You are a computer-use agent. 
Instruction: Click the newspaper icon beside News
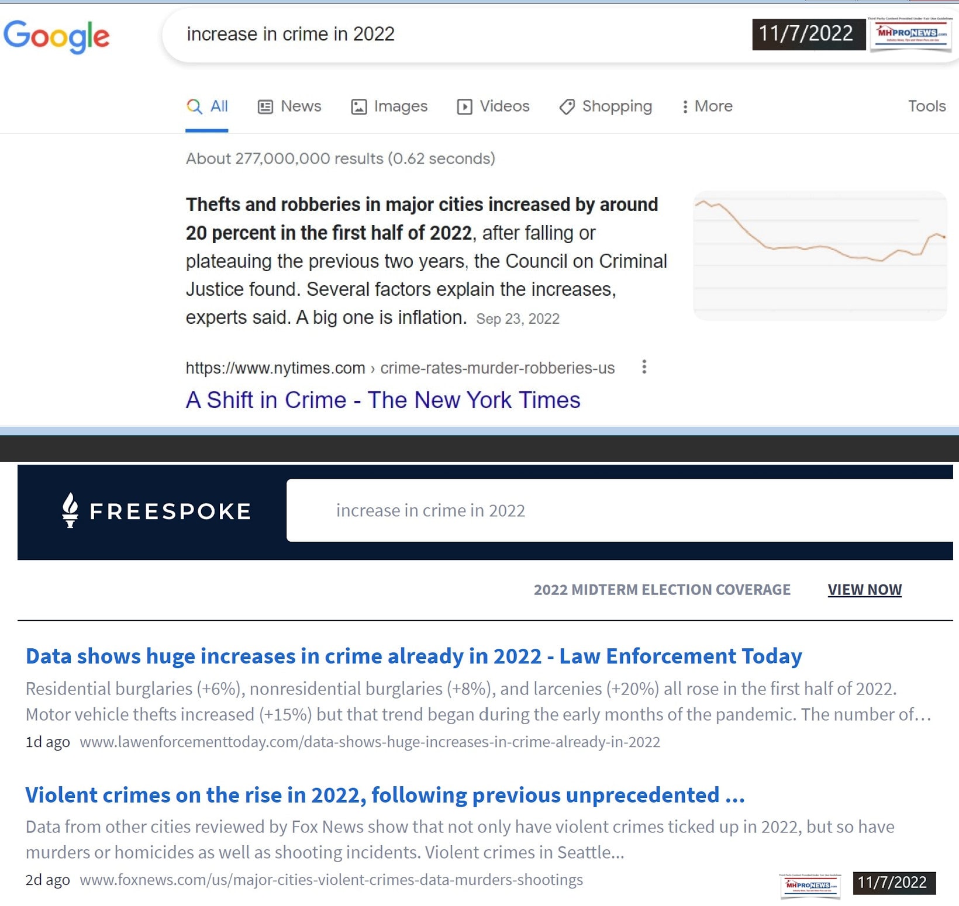[265, 106]
